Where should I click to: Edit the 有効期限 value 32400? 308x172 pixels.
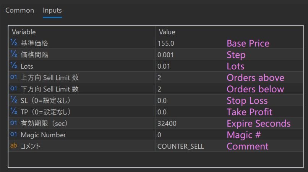(167, 124)
